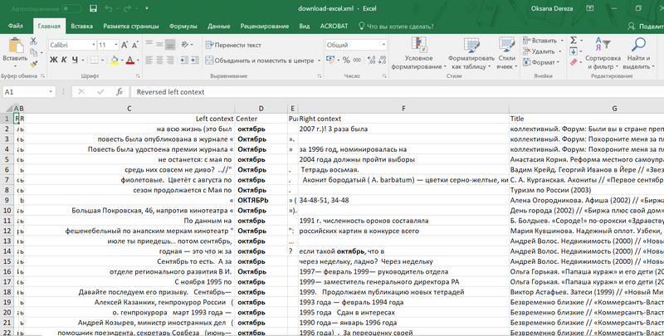Viewport: 664px width, 336px height.
Task: Toggle underline Ч formatting
Action: pos(75,60)
